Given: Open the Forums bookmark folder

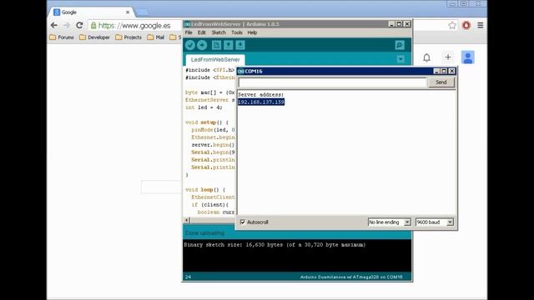Looking at the screenshot, I should [62, 37].
